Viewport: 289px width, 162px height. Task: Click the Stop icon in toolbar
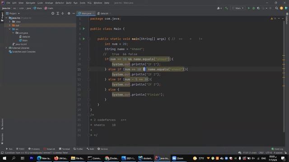270,8
